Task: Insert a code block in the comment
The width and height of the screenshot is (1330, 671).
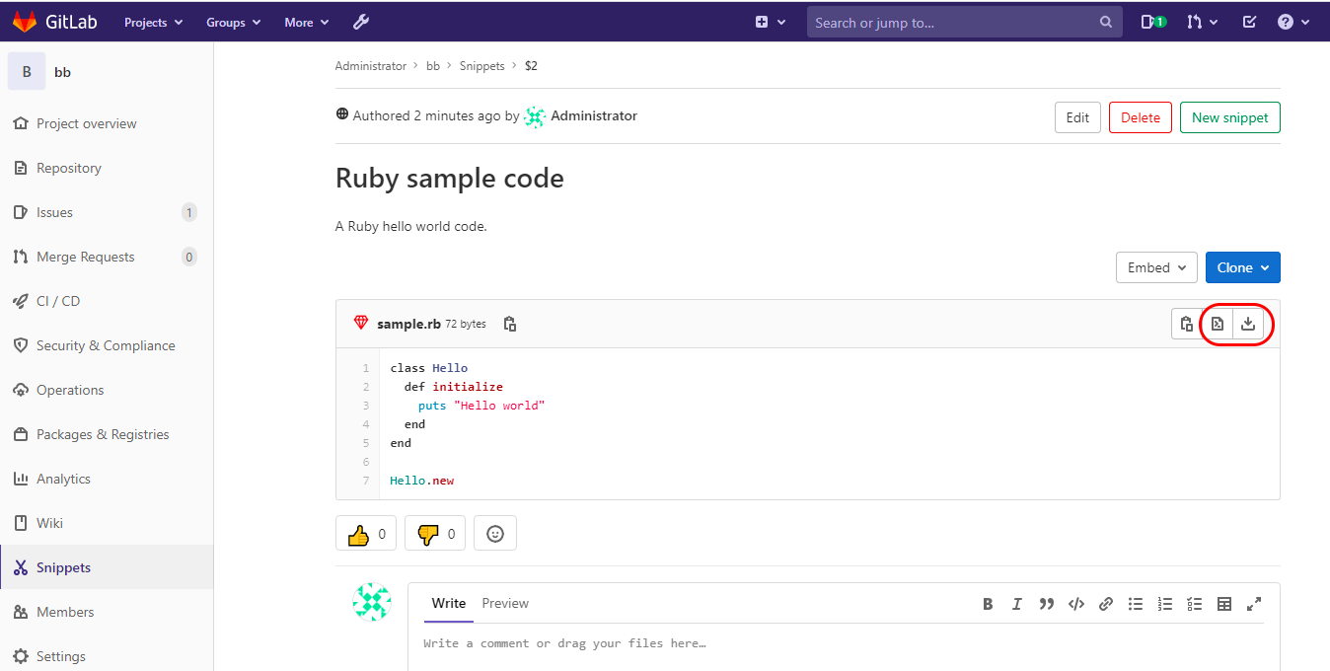Action: 1076,604
